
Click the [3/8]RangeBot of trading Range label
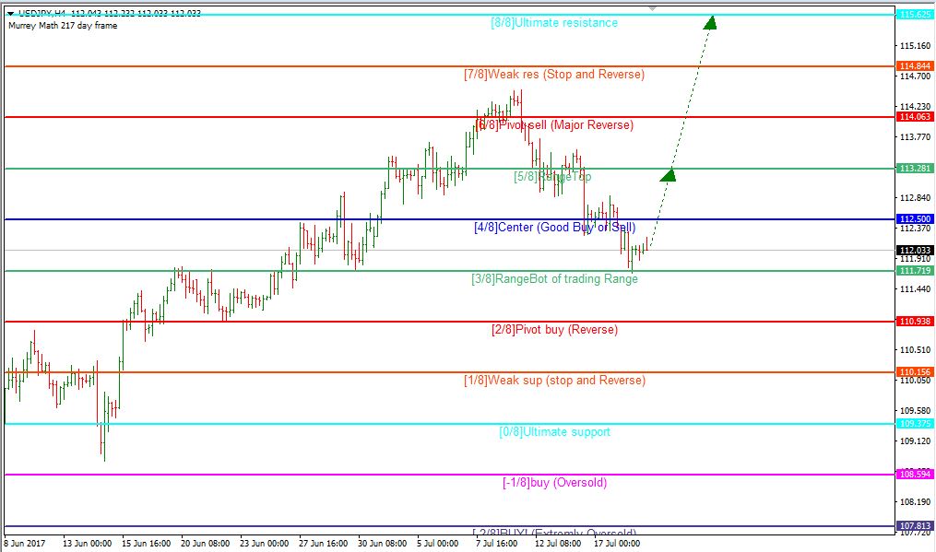pos(554,278)
